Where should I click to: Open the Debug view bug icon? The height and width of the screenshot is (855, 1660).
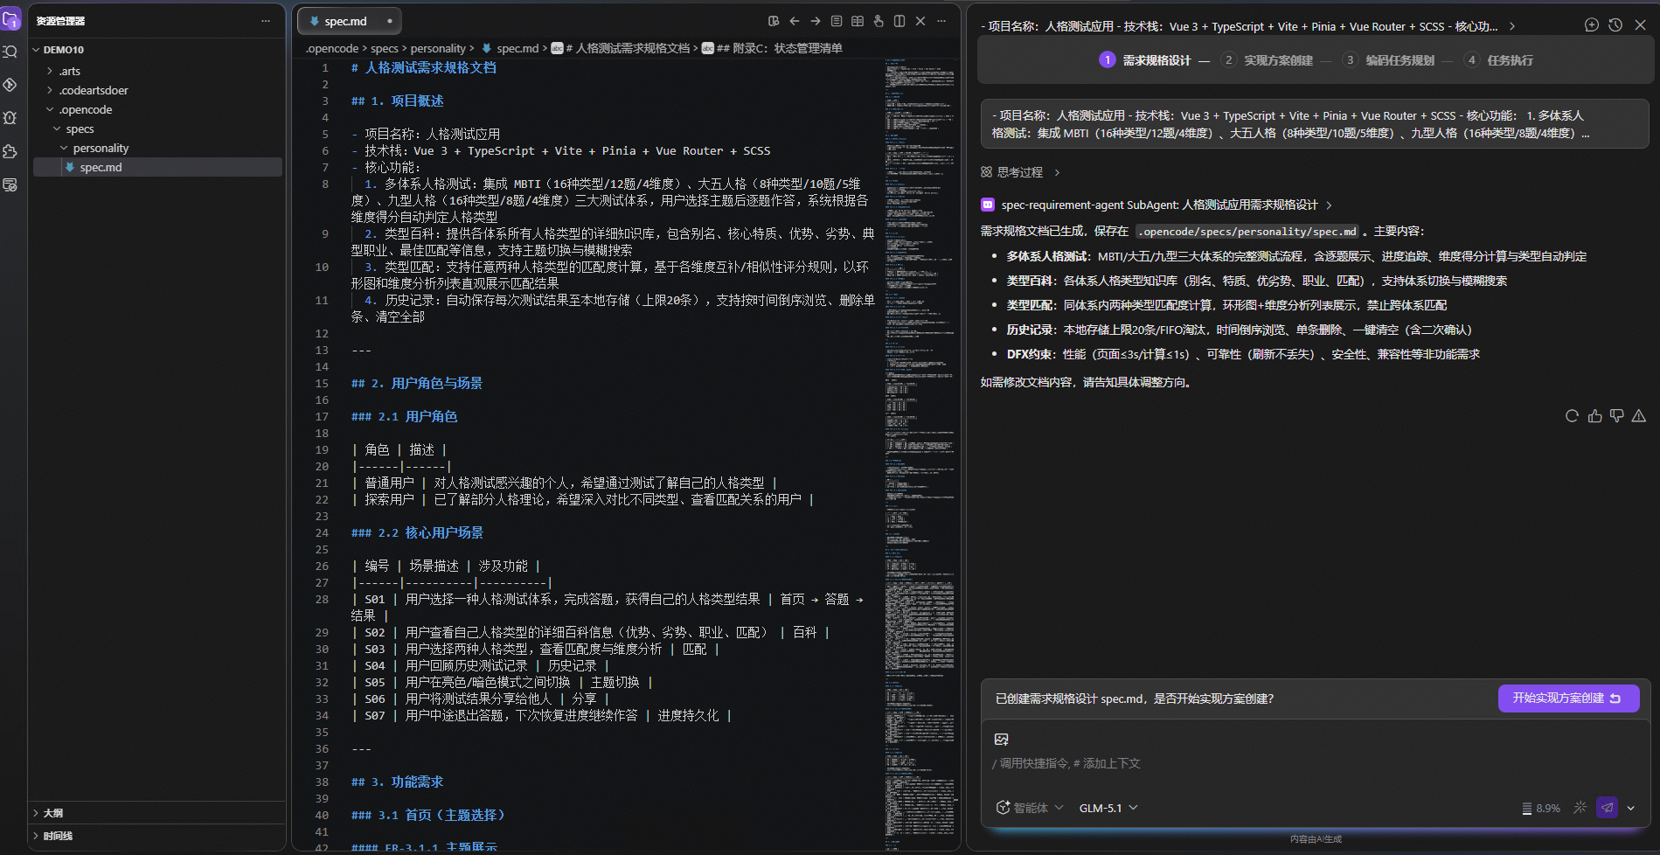coord(10,118)
